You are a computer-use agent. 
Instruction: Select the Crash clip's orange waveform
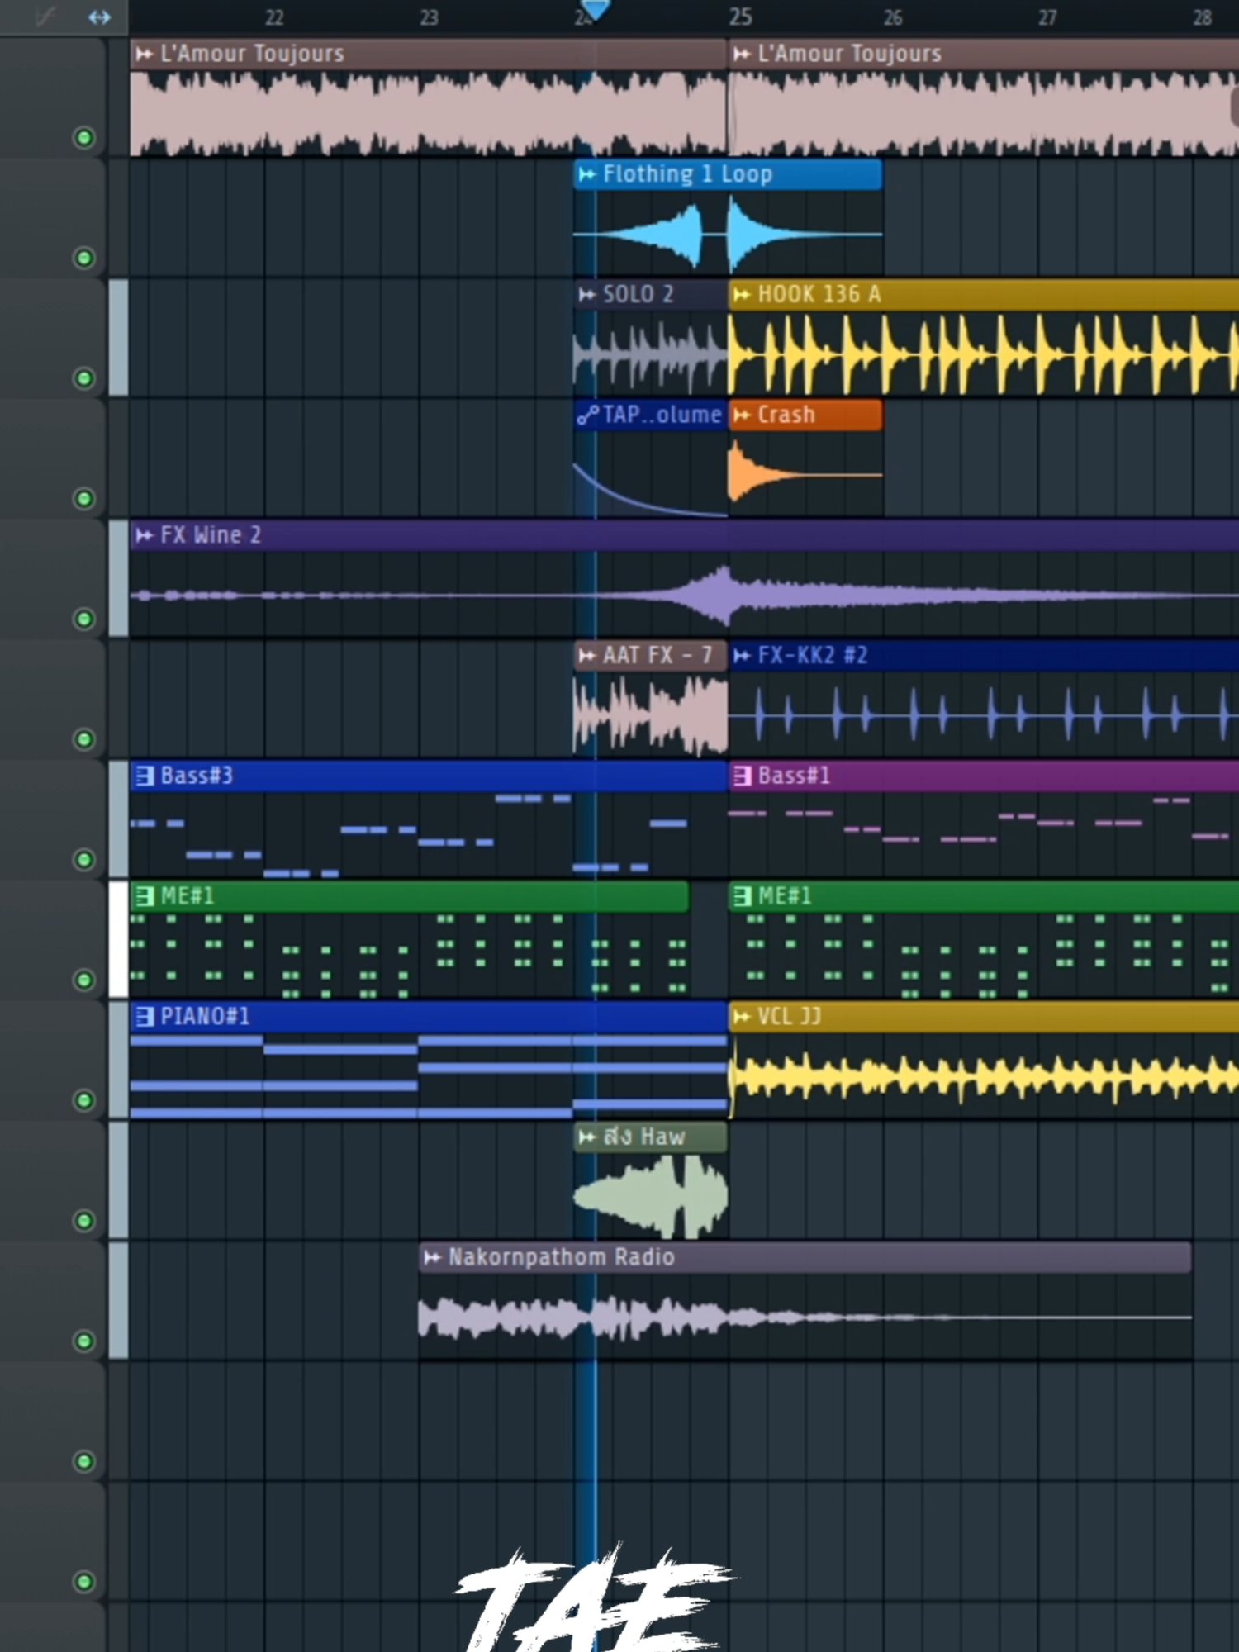point(805,474)
